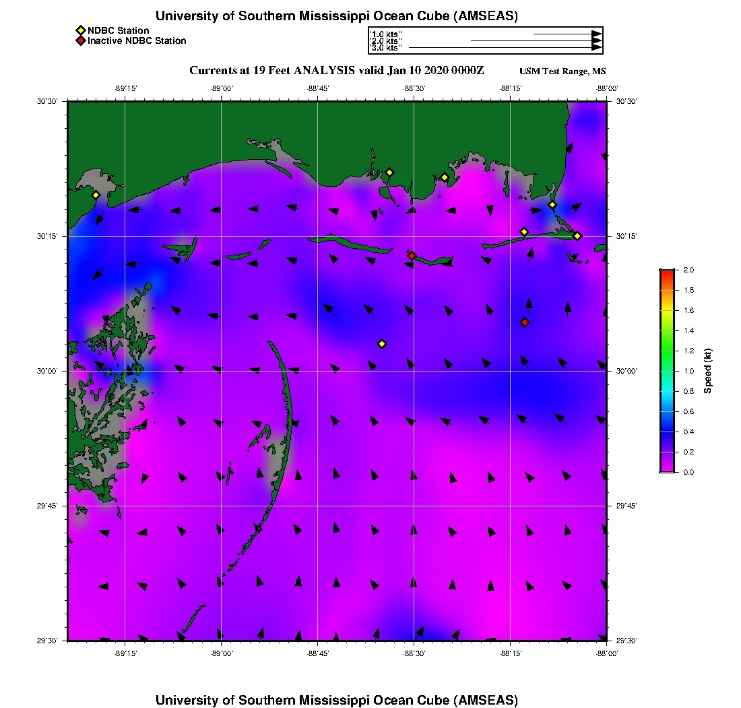Click the red inactive station on the barrier island
741x708 pixels.
coord(412,256)
